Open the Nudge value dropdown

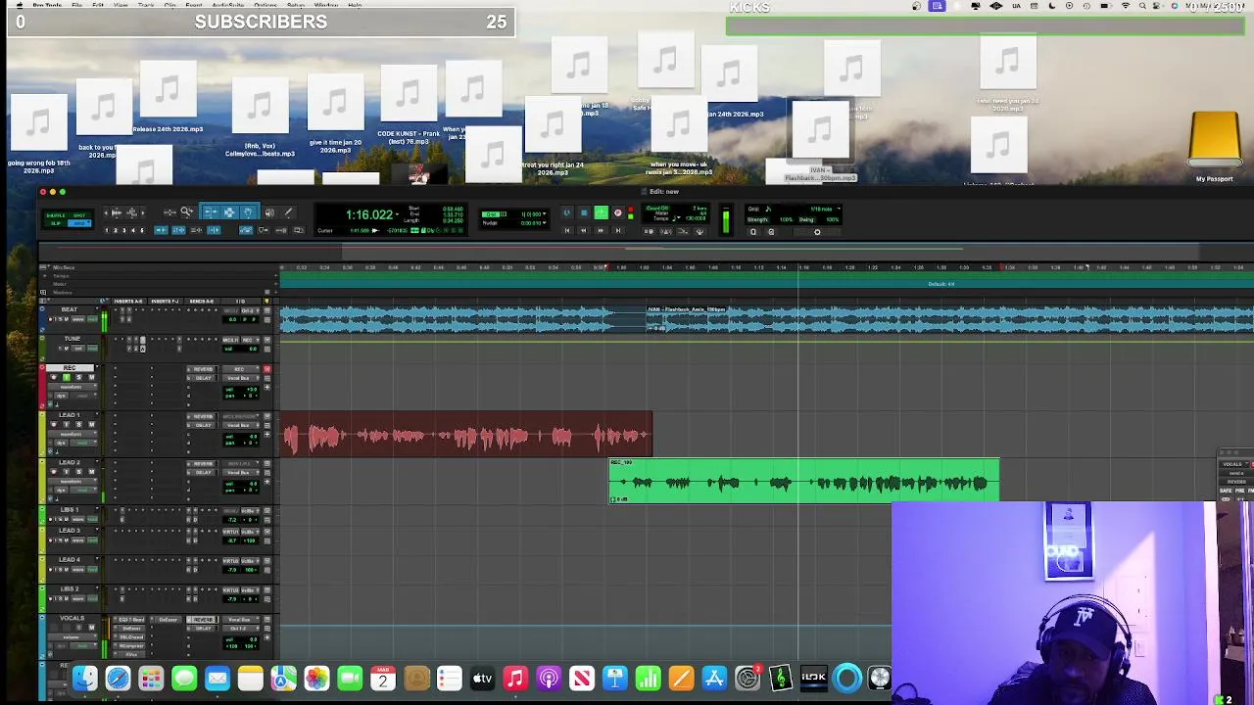click(544, 223)
